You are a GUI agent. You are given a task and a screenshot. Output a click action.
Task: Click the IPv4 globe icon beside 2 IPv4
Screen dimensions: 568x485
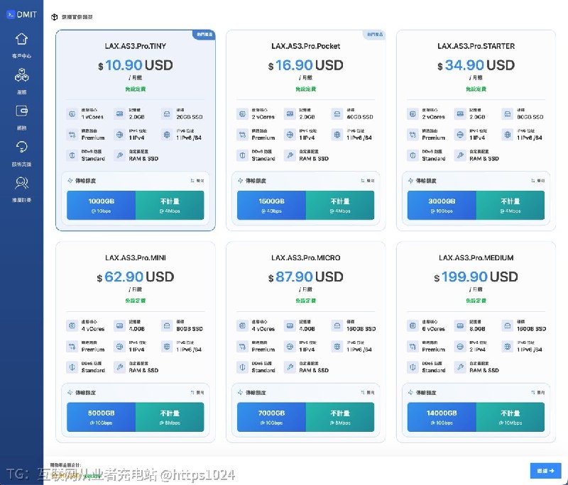(x=460, y=347)
